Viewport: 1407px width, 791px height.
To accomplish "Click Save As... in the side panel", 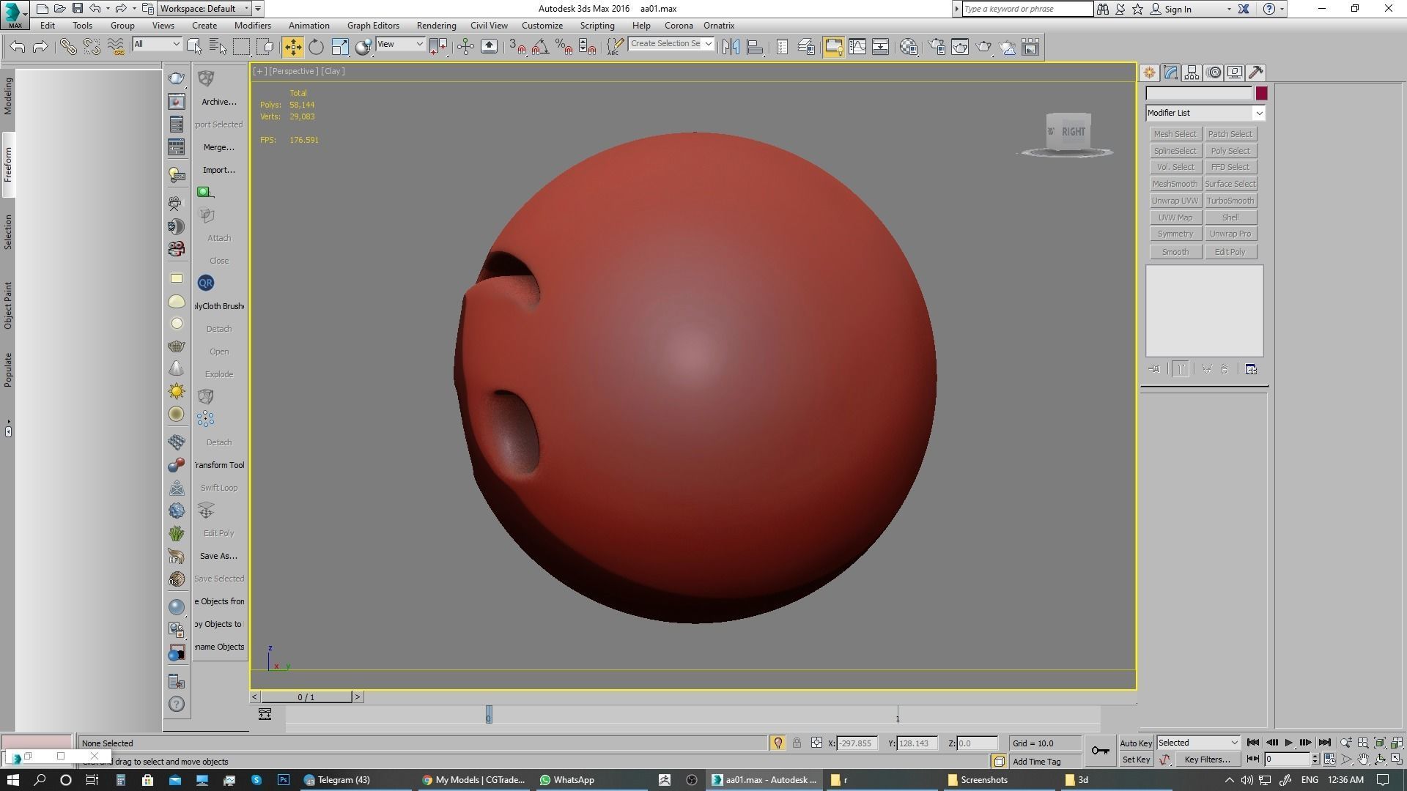I will tap(218, 556).
